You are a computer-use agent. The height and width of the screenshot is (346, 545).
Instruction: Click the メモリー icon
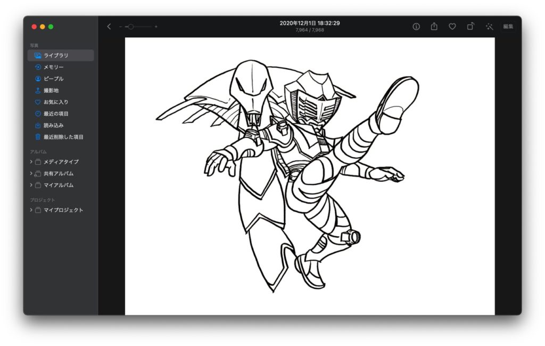point(38,67)
